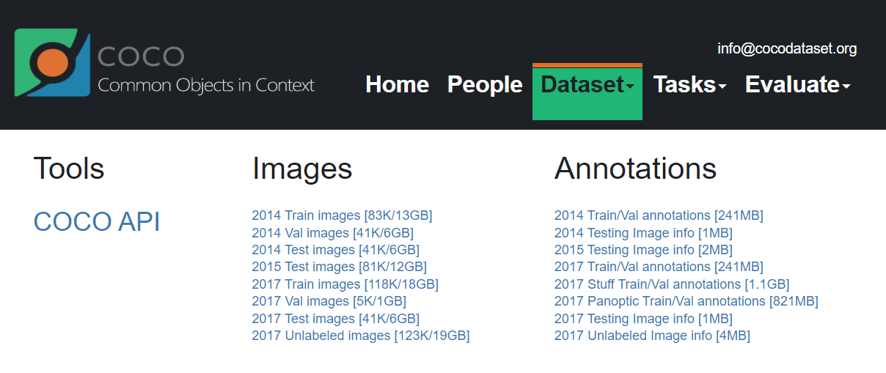Click the Common Objects in Context title
886x373 pixels.
(206, 85)
